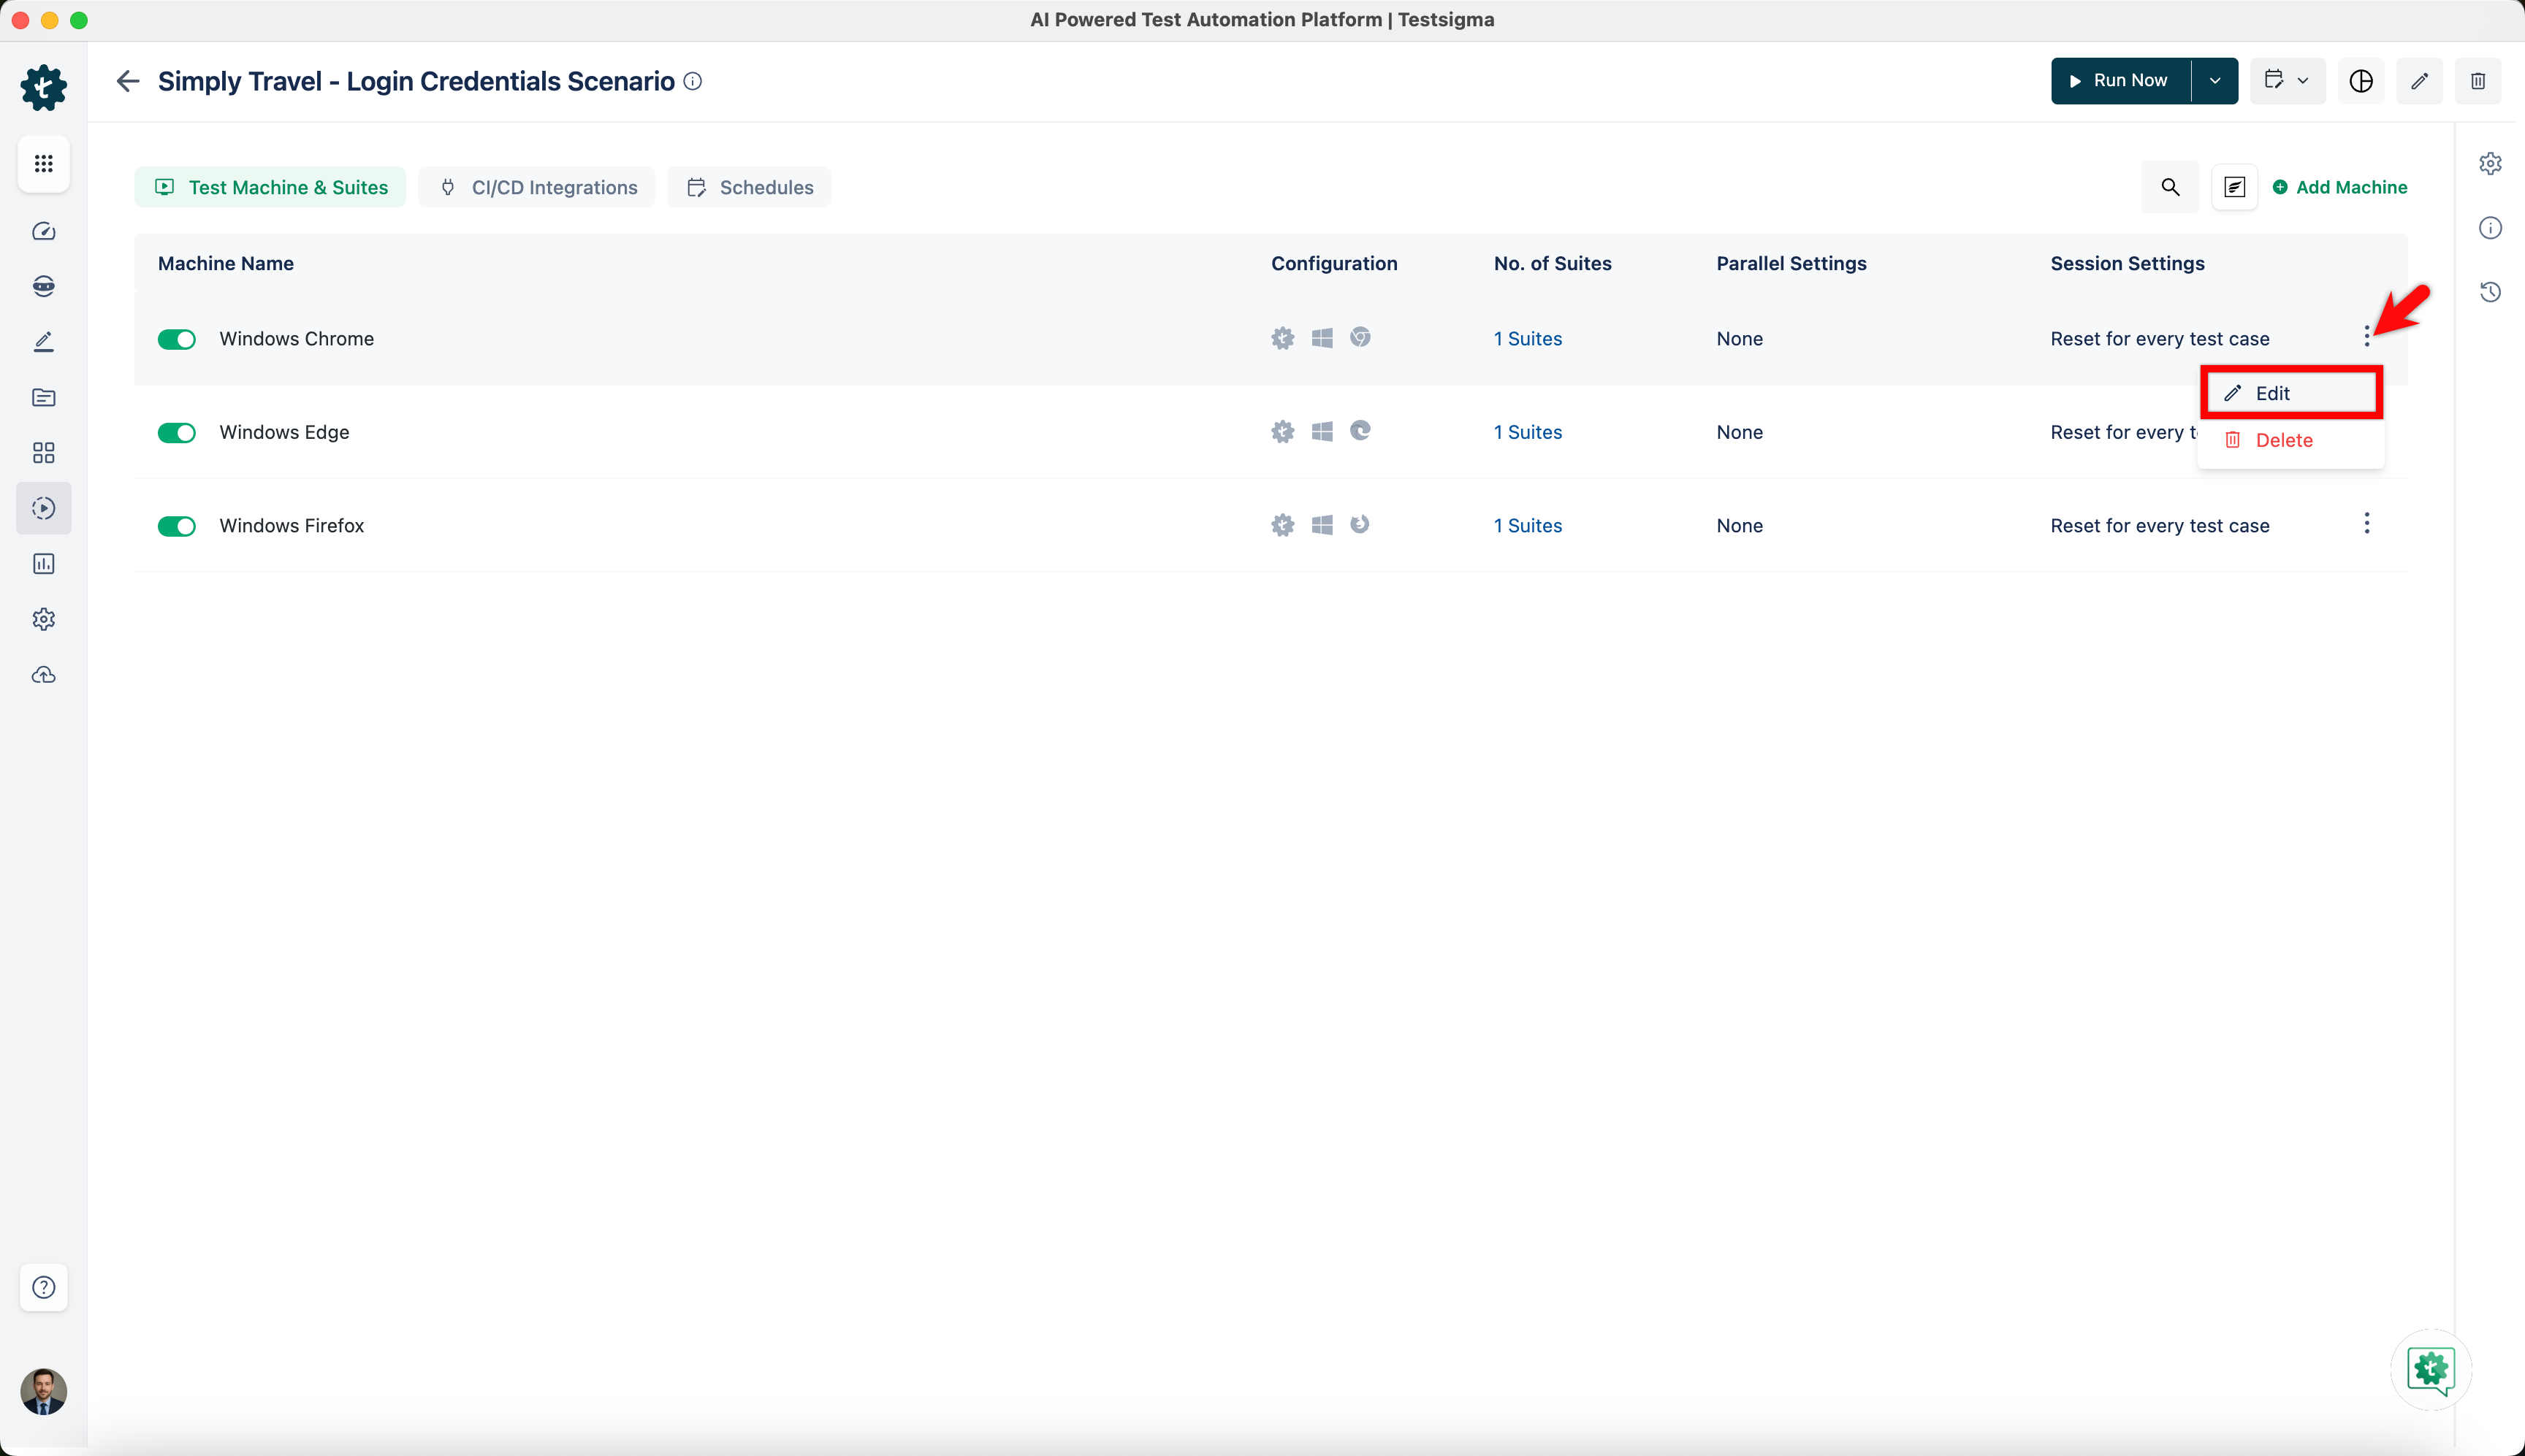The height and width of the screenshot is (1456, 2525).
Task: Open the run results sidebar icon
Action: coord(43,508)
